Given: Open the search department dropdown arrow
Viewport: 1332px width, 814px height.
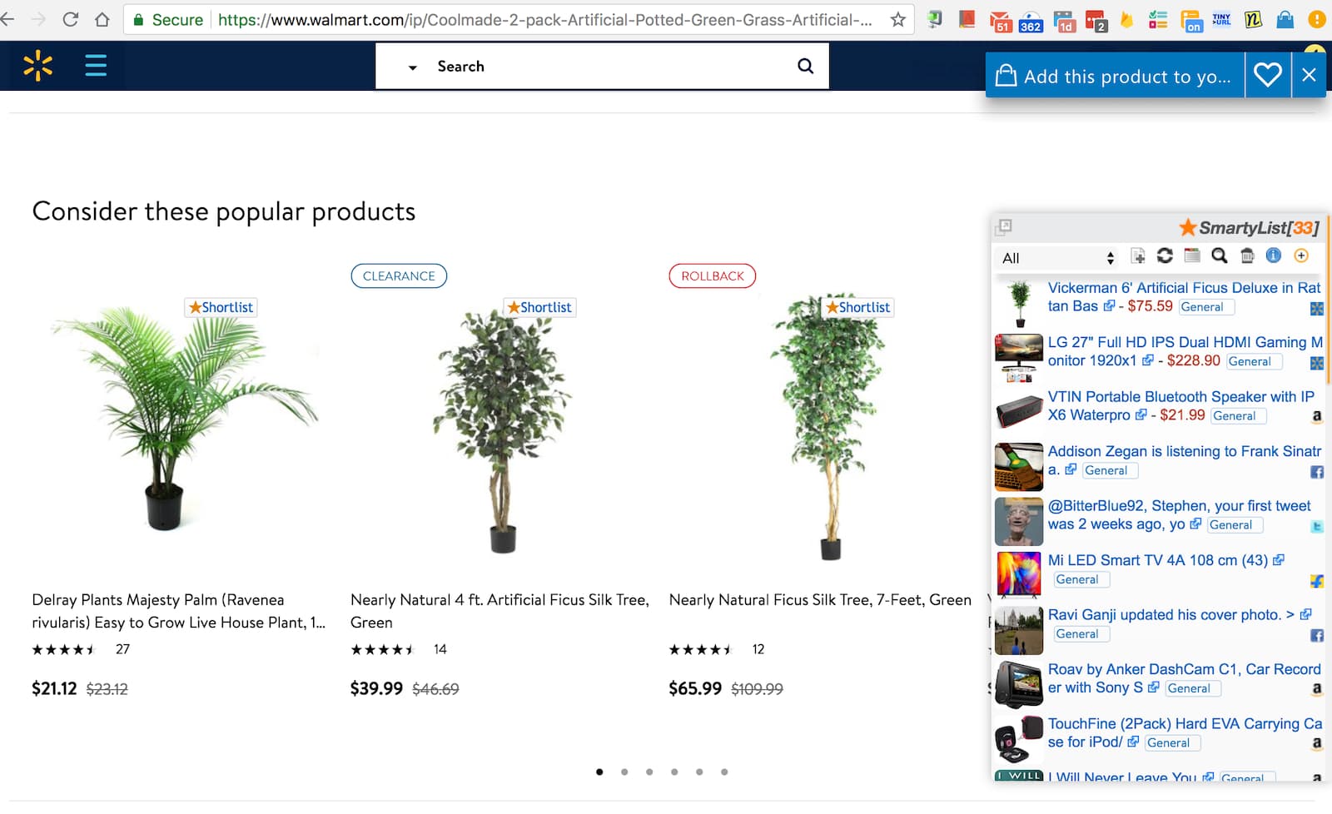Looking at the screenshot, I should pyautogui.click(x=412, y=67).
